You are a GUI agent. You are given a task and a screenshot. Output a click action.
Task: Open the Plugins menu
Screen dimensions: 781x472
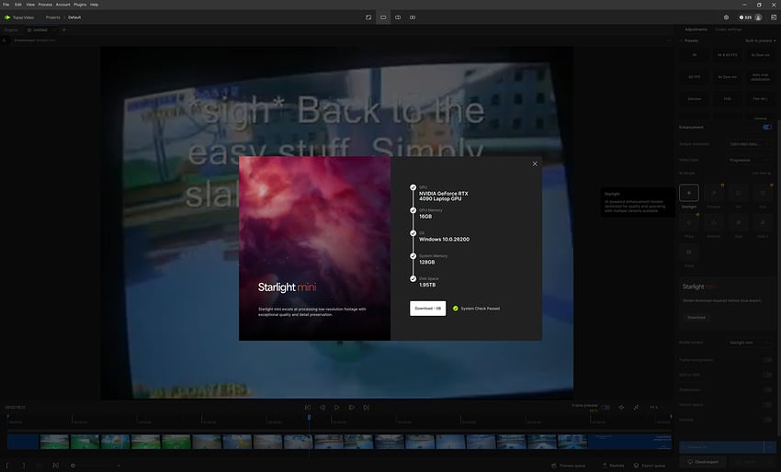(x=80, y=5)
